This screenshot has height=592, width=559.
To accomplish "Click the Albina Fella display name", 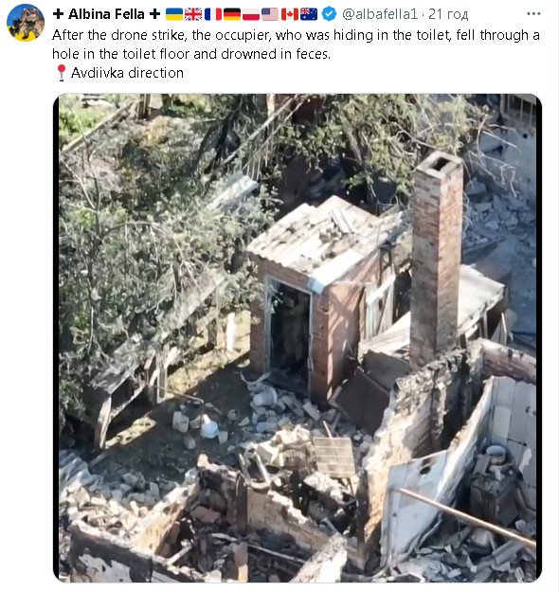I will click(x=106, y=14).
